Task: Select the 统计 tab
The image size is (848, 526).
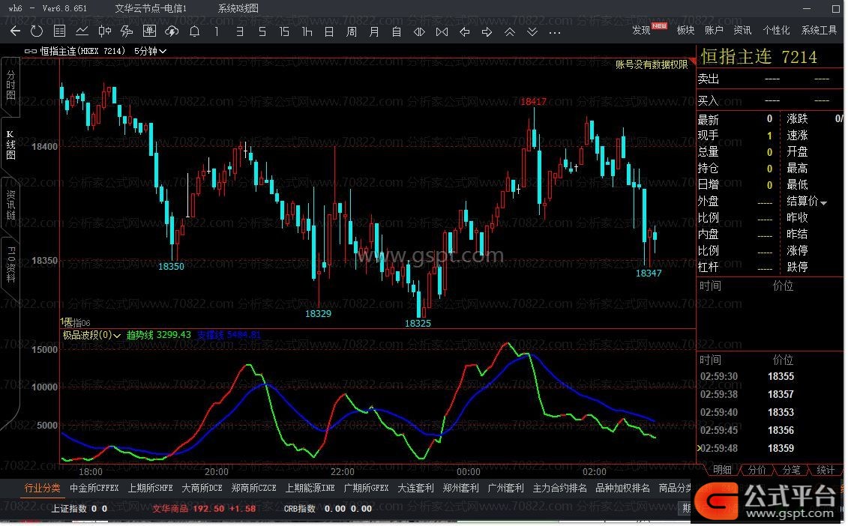Action: (x=826, y=470)
